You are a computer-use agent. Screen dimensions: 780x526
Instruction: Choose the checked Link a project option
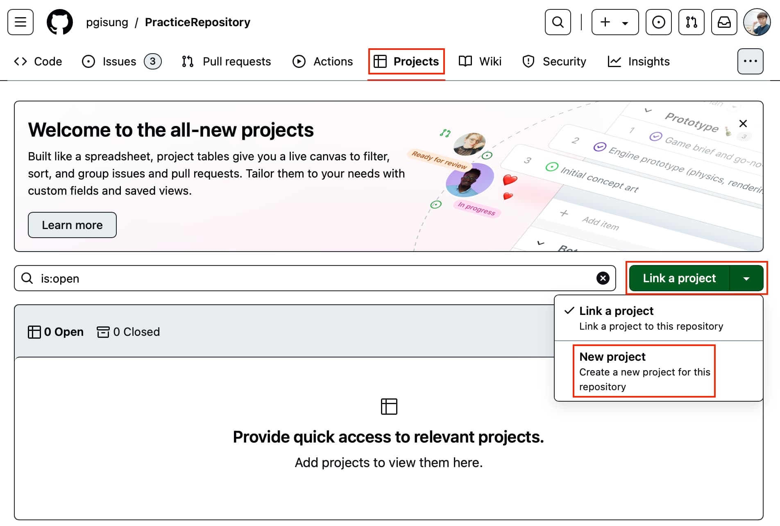click(658, 318)
